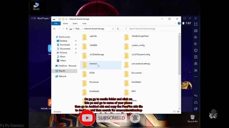
Task: Refresh the Internal shared storage view
Action: (118, 29)
